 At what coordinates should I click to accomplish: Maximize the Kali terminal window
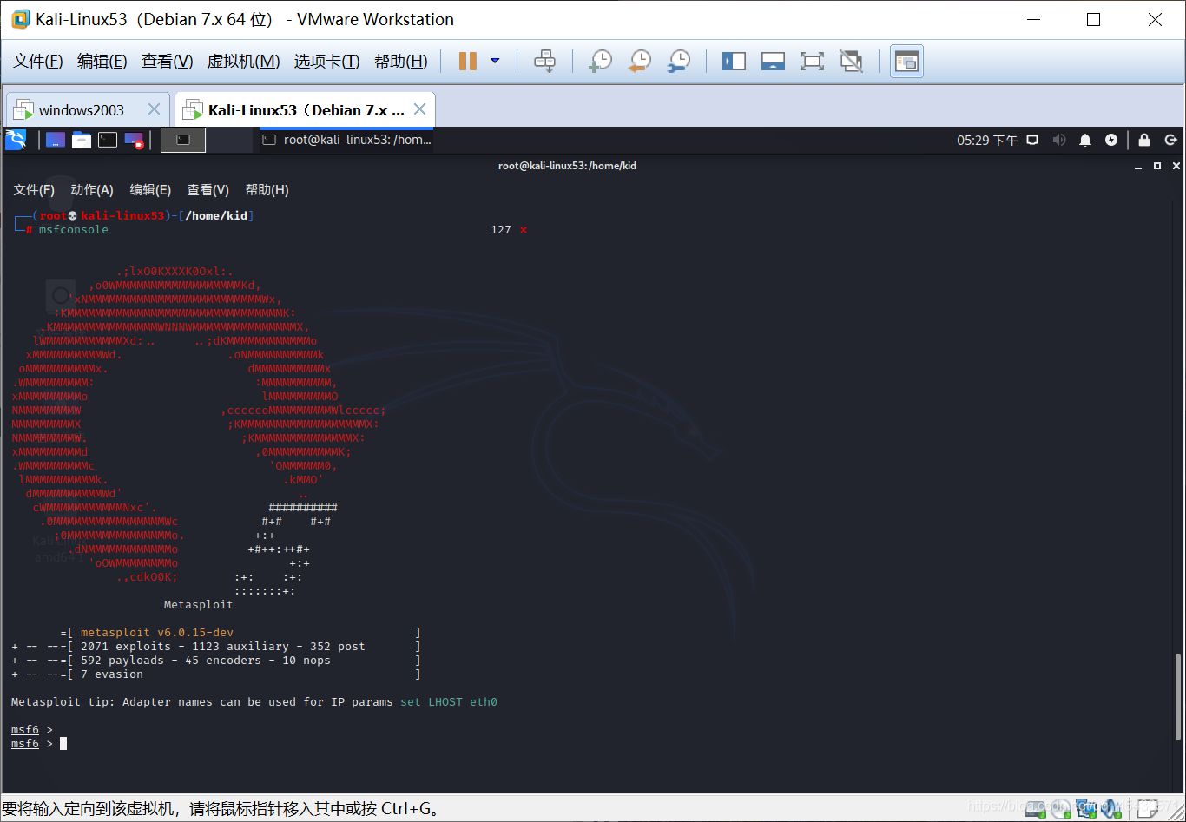click(1157, 166)
